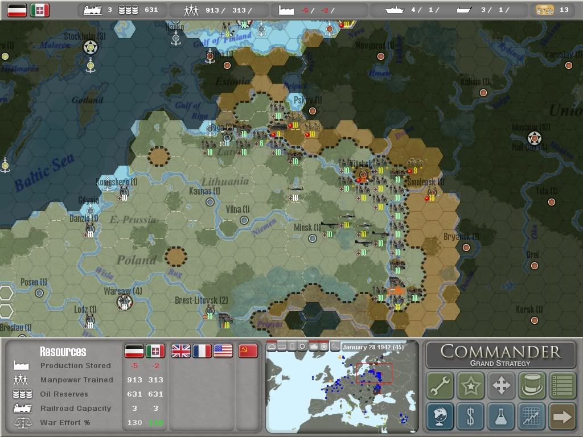This screenshot has width=583, height=437.
Task: Open the star commanders button
Action: [x=471, y=385]
